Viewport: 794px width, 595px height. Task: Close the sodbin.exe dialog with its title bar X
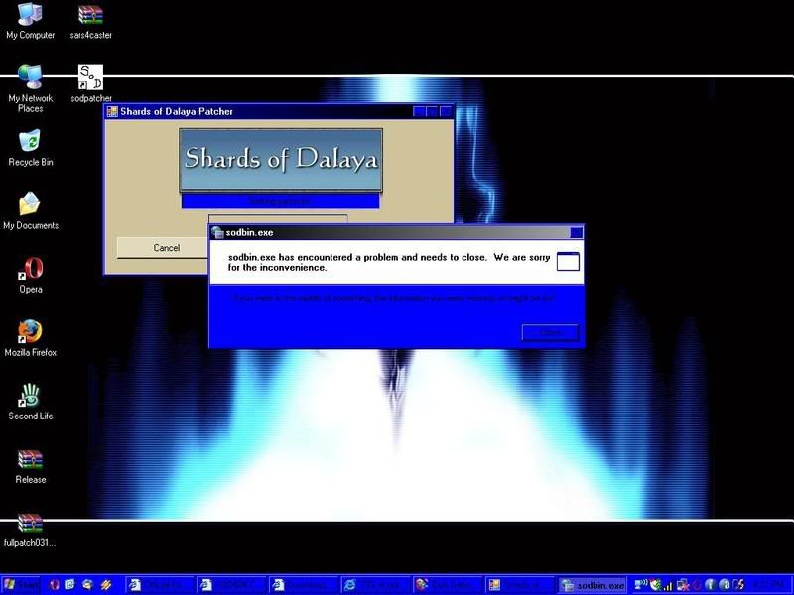tap(577, 232)
